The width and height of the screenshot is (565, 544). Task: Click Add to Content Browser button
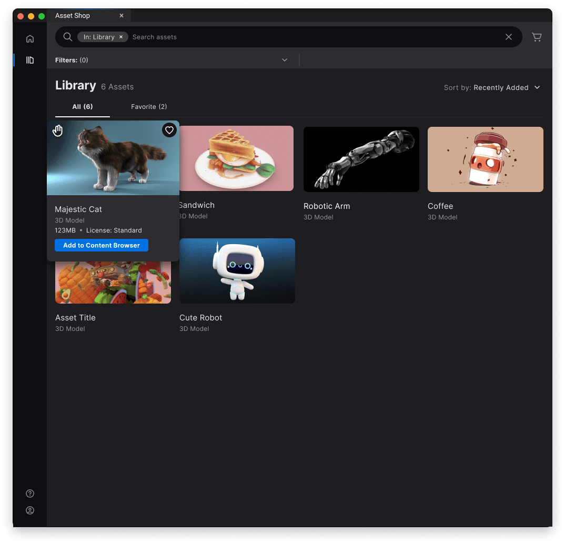coord(101,245)
